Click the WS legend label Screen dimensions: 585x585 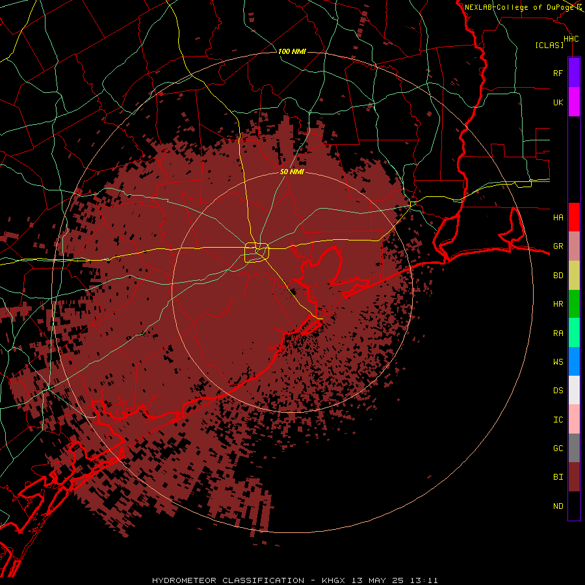pos(558,362)
